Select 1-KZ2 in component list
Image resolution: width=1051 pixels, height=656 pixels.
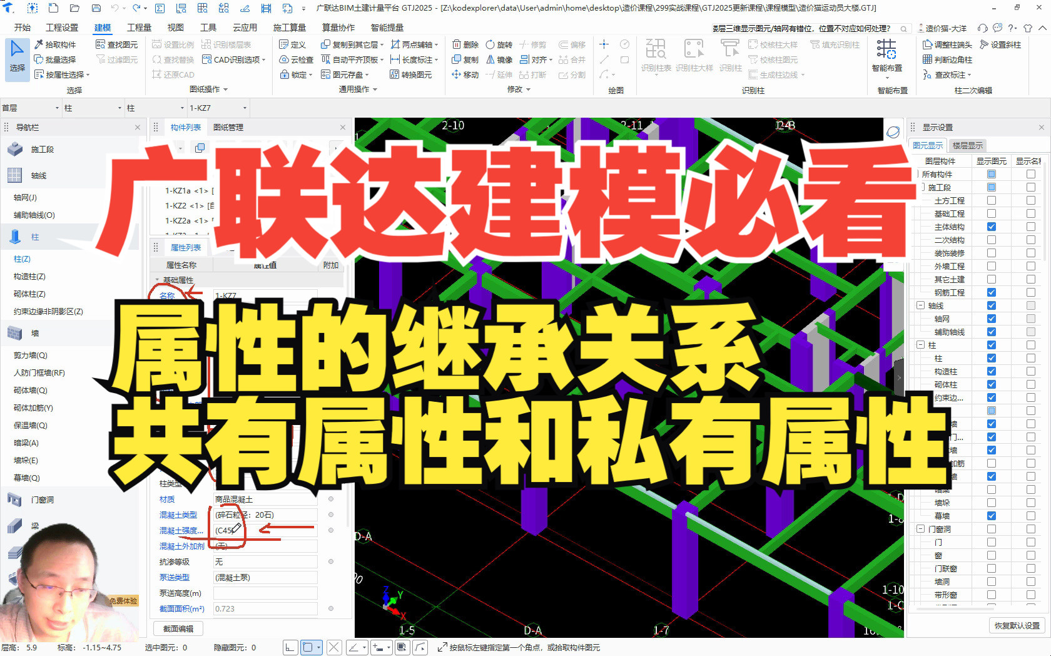(x=189, y=205)
